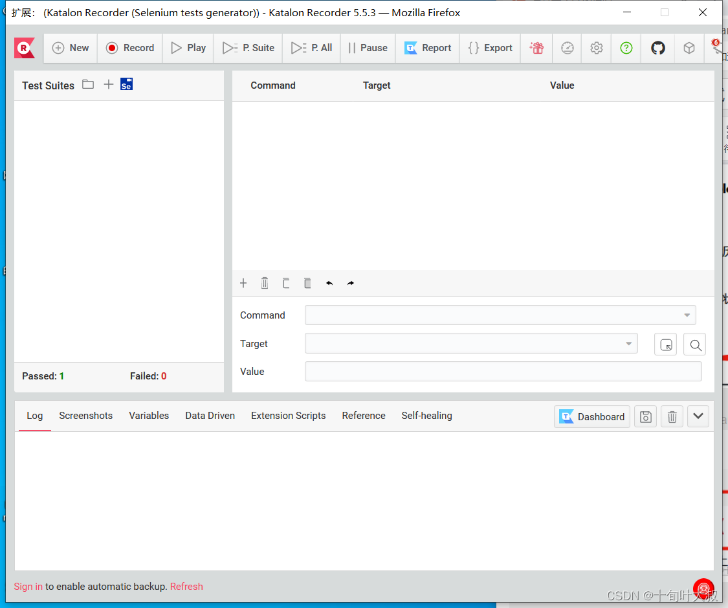
Task: Click the cube package icon
Action: click(x=689, y=48)
